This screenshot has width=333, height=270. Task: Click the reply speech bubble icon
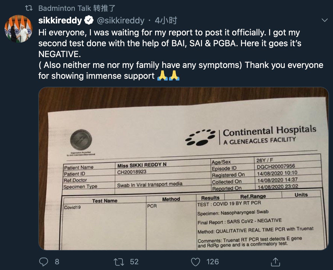tap(43, 261)
